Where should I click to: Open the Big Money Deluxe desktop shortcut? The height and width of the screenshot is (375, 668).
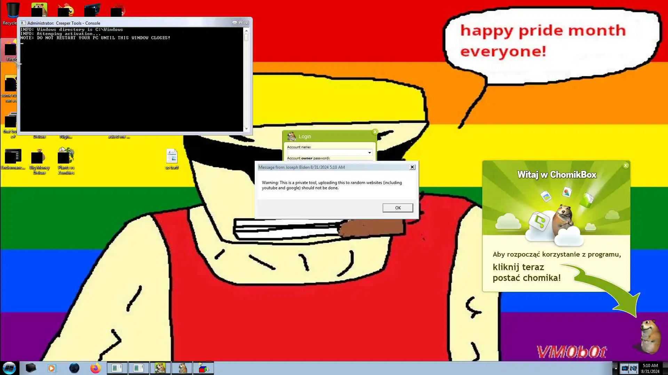pyautogui.click(x=39, y=157)
